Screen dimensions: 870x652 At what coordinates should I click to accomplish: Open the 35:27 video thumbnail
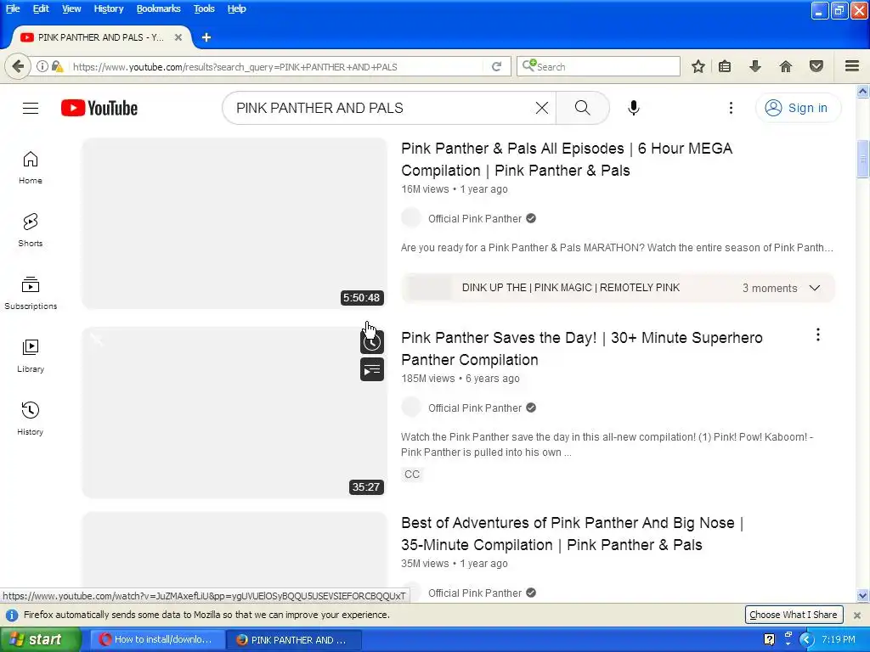[234, 413]
